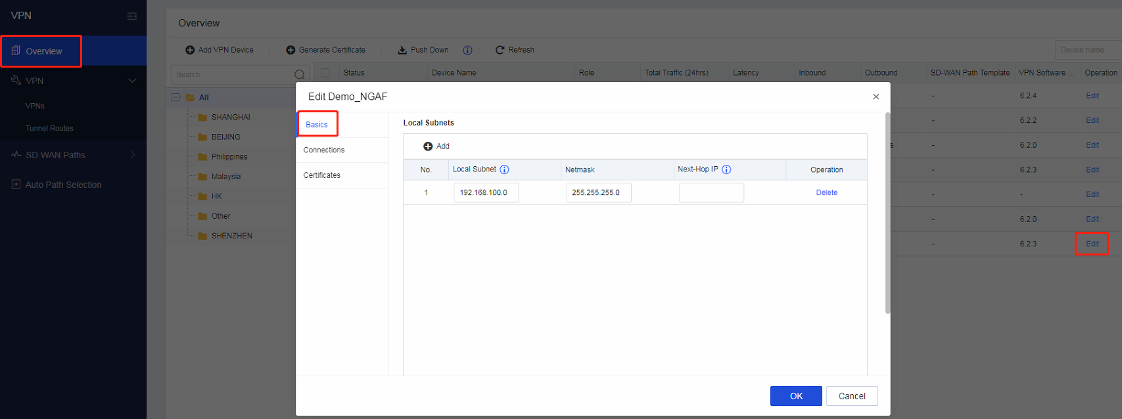The height and width of the screenshot is (419, 1122).
Task: Add a new local subnet entry
Action: (436, 146)
